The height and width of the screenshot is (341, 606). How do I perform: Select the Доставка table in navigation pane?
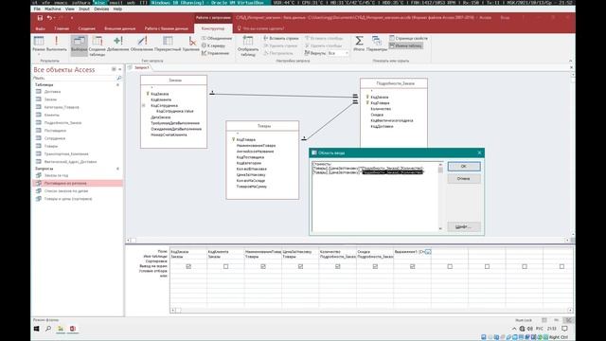(53, 92)
